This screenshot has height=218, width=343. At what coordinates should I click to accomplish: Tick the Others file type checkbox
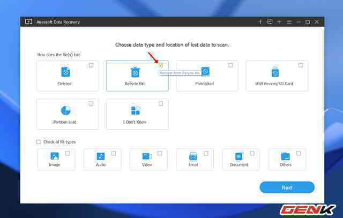(x=298, y=153)
